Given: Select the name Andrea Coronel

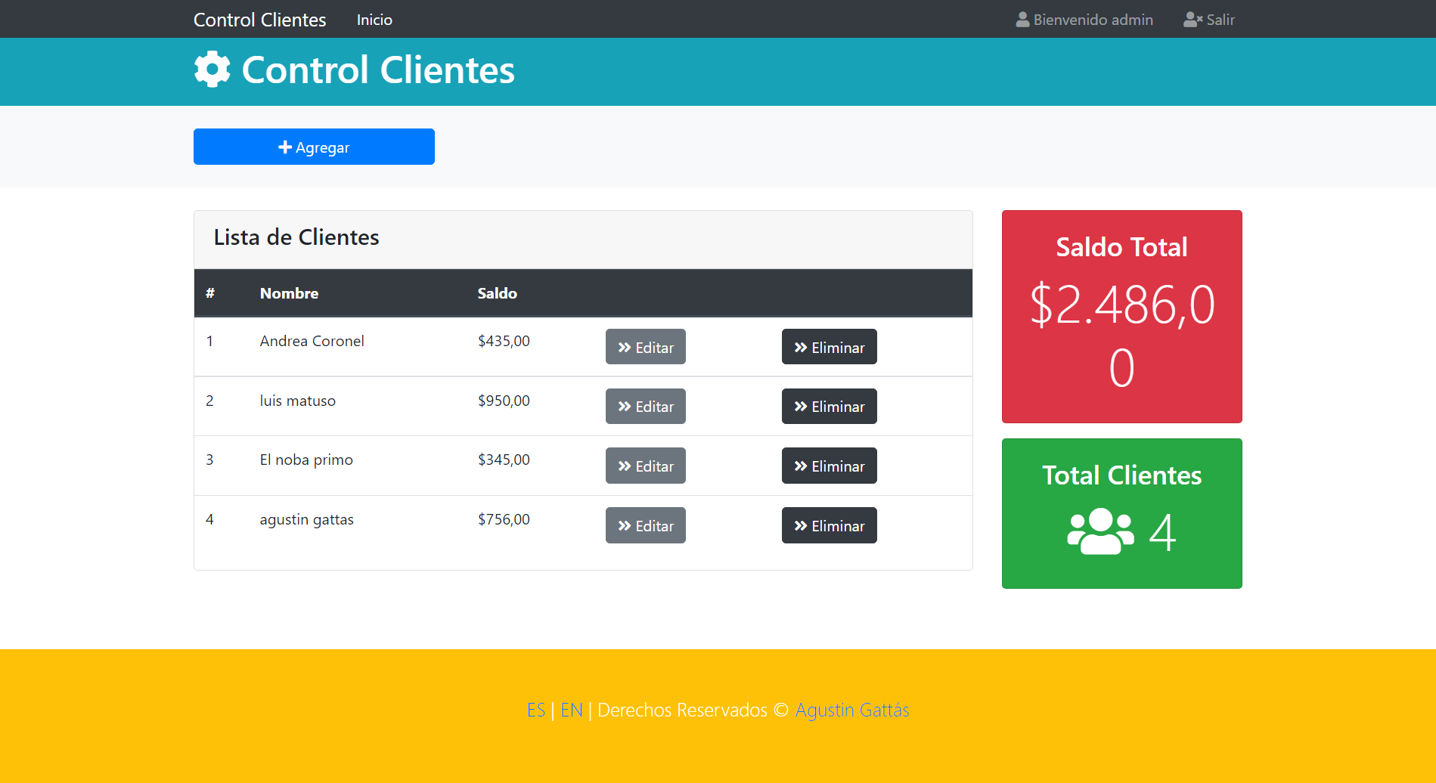Looking at the screenshot, I should tap(312, 341).
